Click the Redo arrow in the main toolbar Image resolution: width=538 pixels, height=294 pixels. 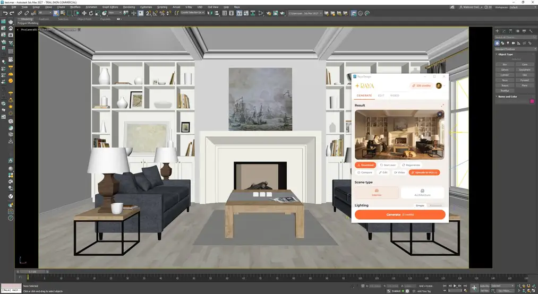tap(12, 13)
